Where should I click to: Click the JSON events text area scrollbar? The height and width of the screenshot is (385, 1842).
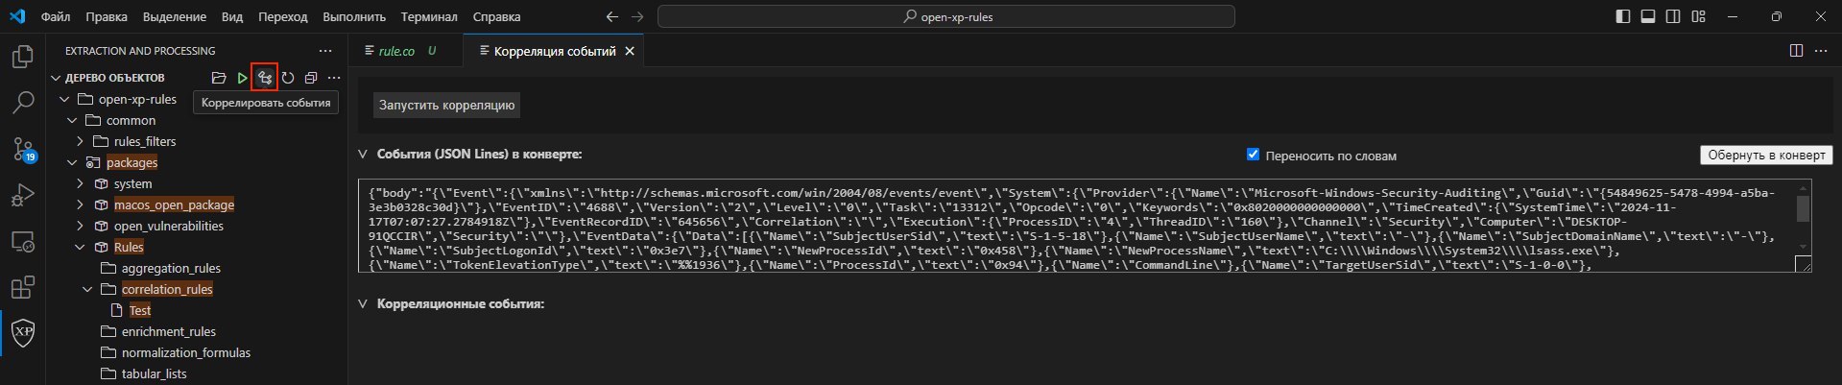[x=1803, y=208]
